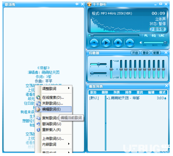Image resolution: width=173 pixels, height=156 pixels.
Task: Click the spectrum visualizer display
Action: click(x=115, y=25)
